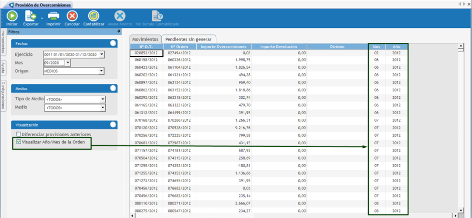Screen dimensions: 472x218
Task: Pin the Filtros panel
Action: click(x=119, y=31)
